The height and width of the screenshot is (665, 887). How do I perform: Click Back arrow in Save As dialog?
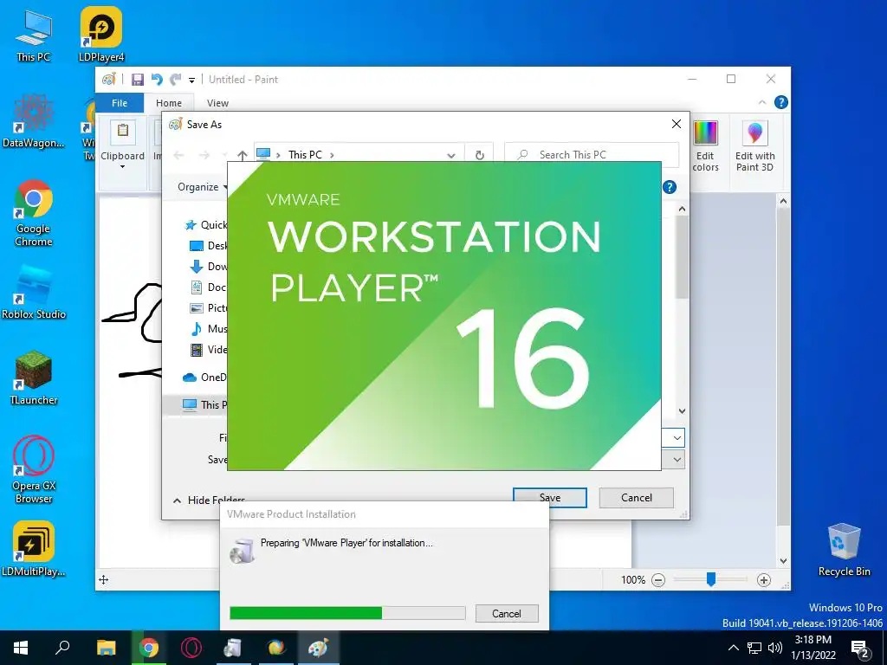(x=178, y=154)
